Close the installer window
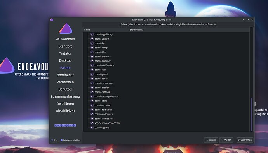The height and width of the screenshot is (153, 268). [252, 20]
